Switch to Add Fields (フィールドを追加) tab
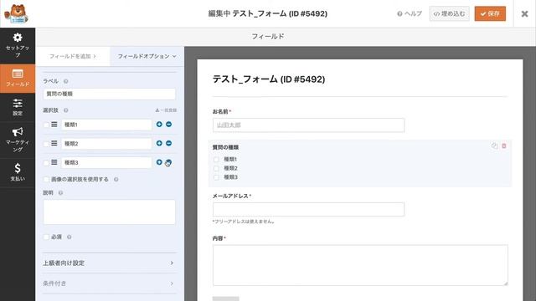 tap(73, 56)
